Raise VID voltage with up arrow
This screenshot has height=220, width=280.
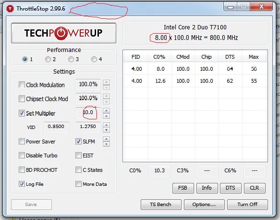[107, 125]
